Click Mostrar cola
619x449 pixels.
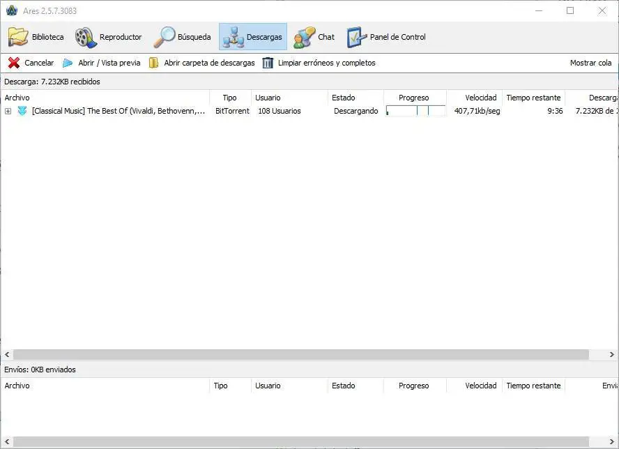590,63
